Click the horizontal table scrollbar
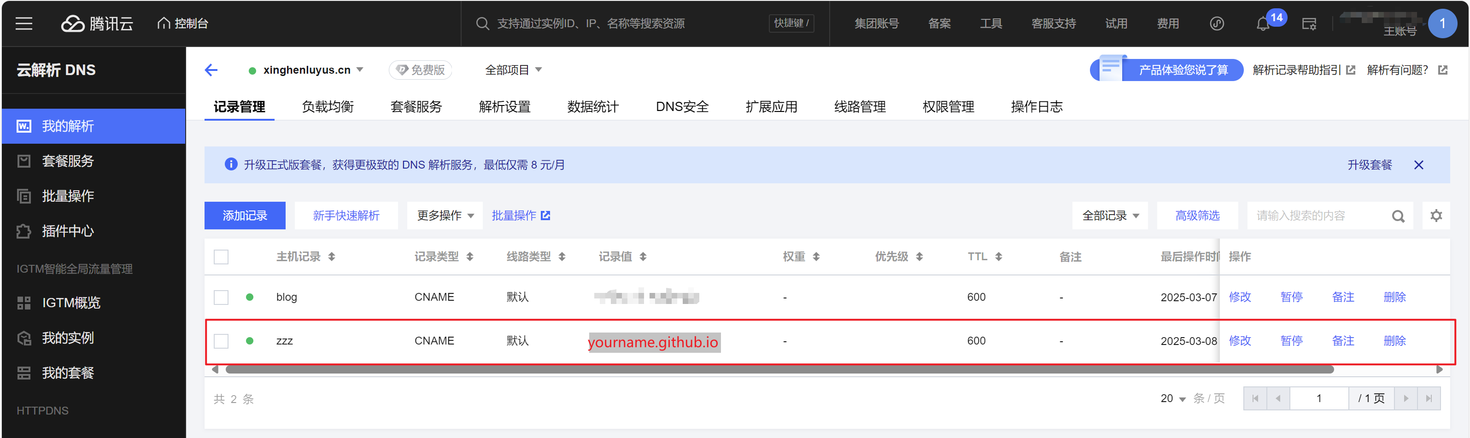The image size is (1470, 438). click(x=779, y=369)
